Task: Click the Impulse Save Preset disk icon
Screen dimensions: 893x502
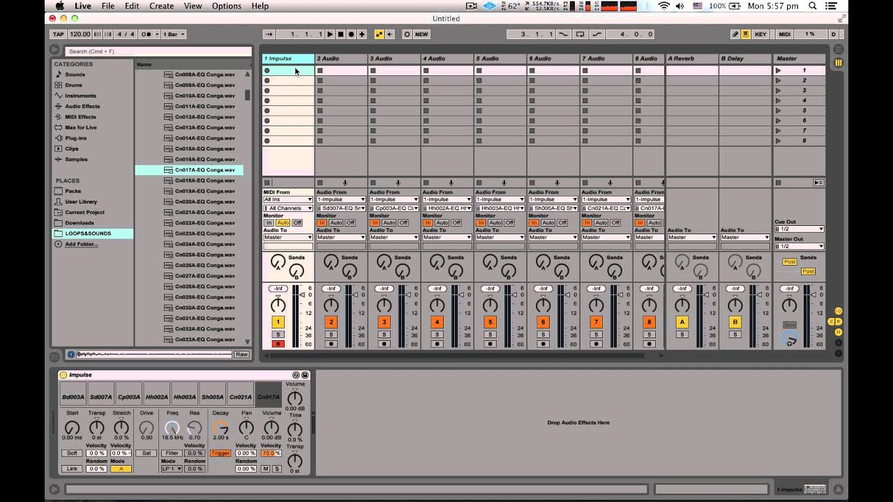Action: 305,375
